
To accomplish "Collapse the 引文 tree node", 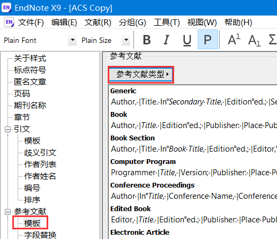I will pos(8,129).
